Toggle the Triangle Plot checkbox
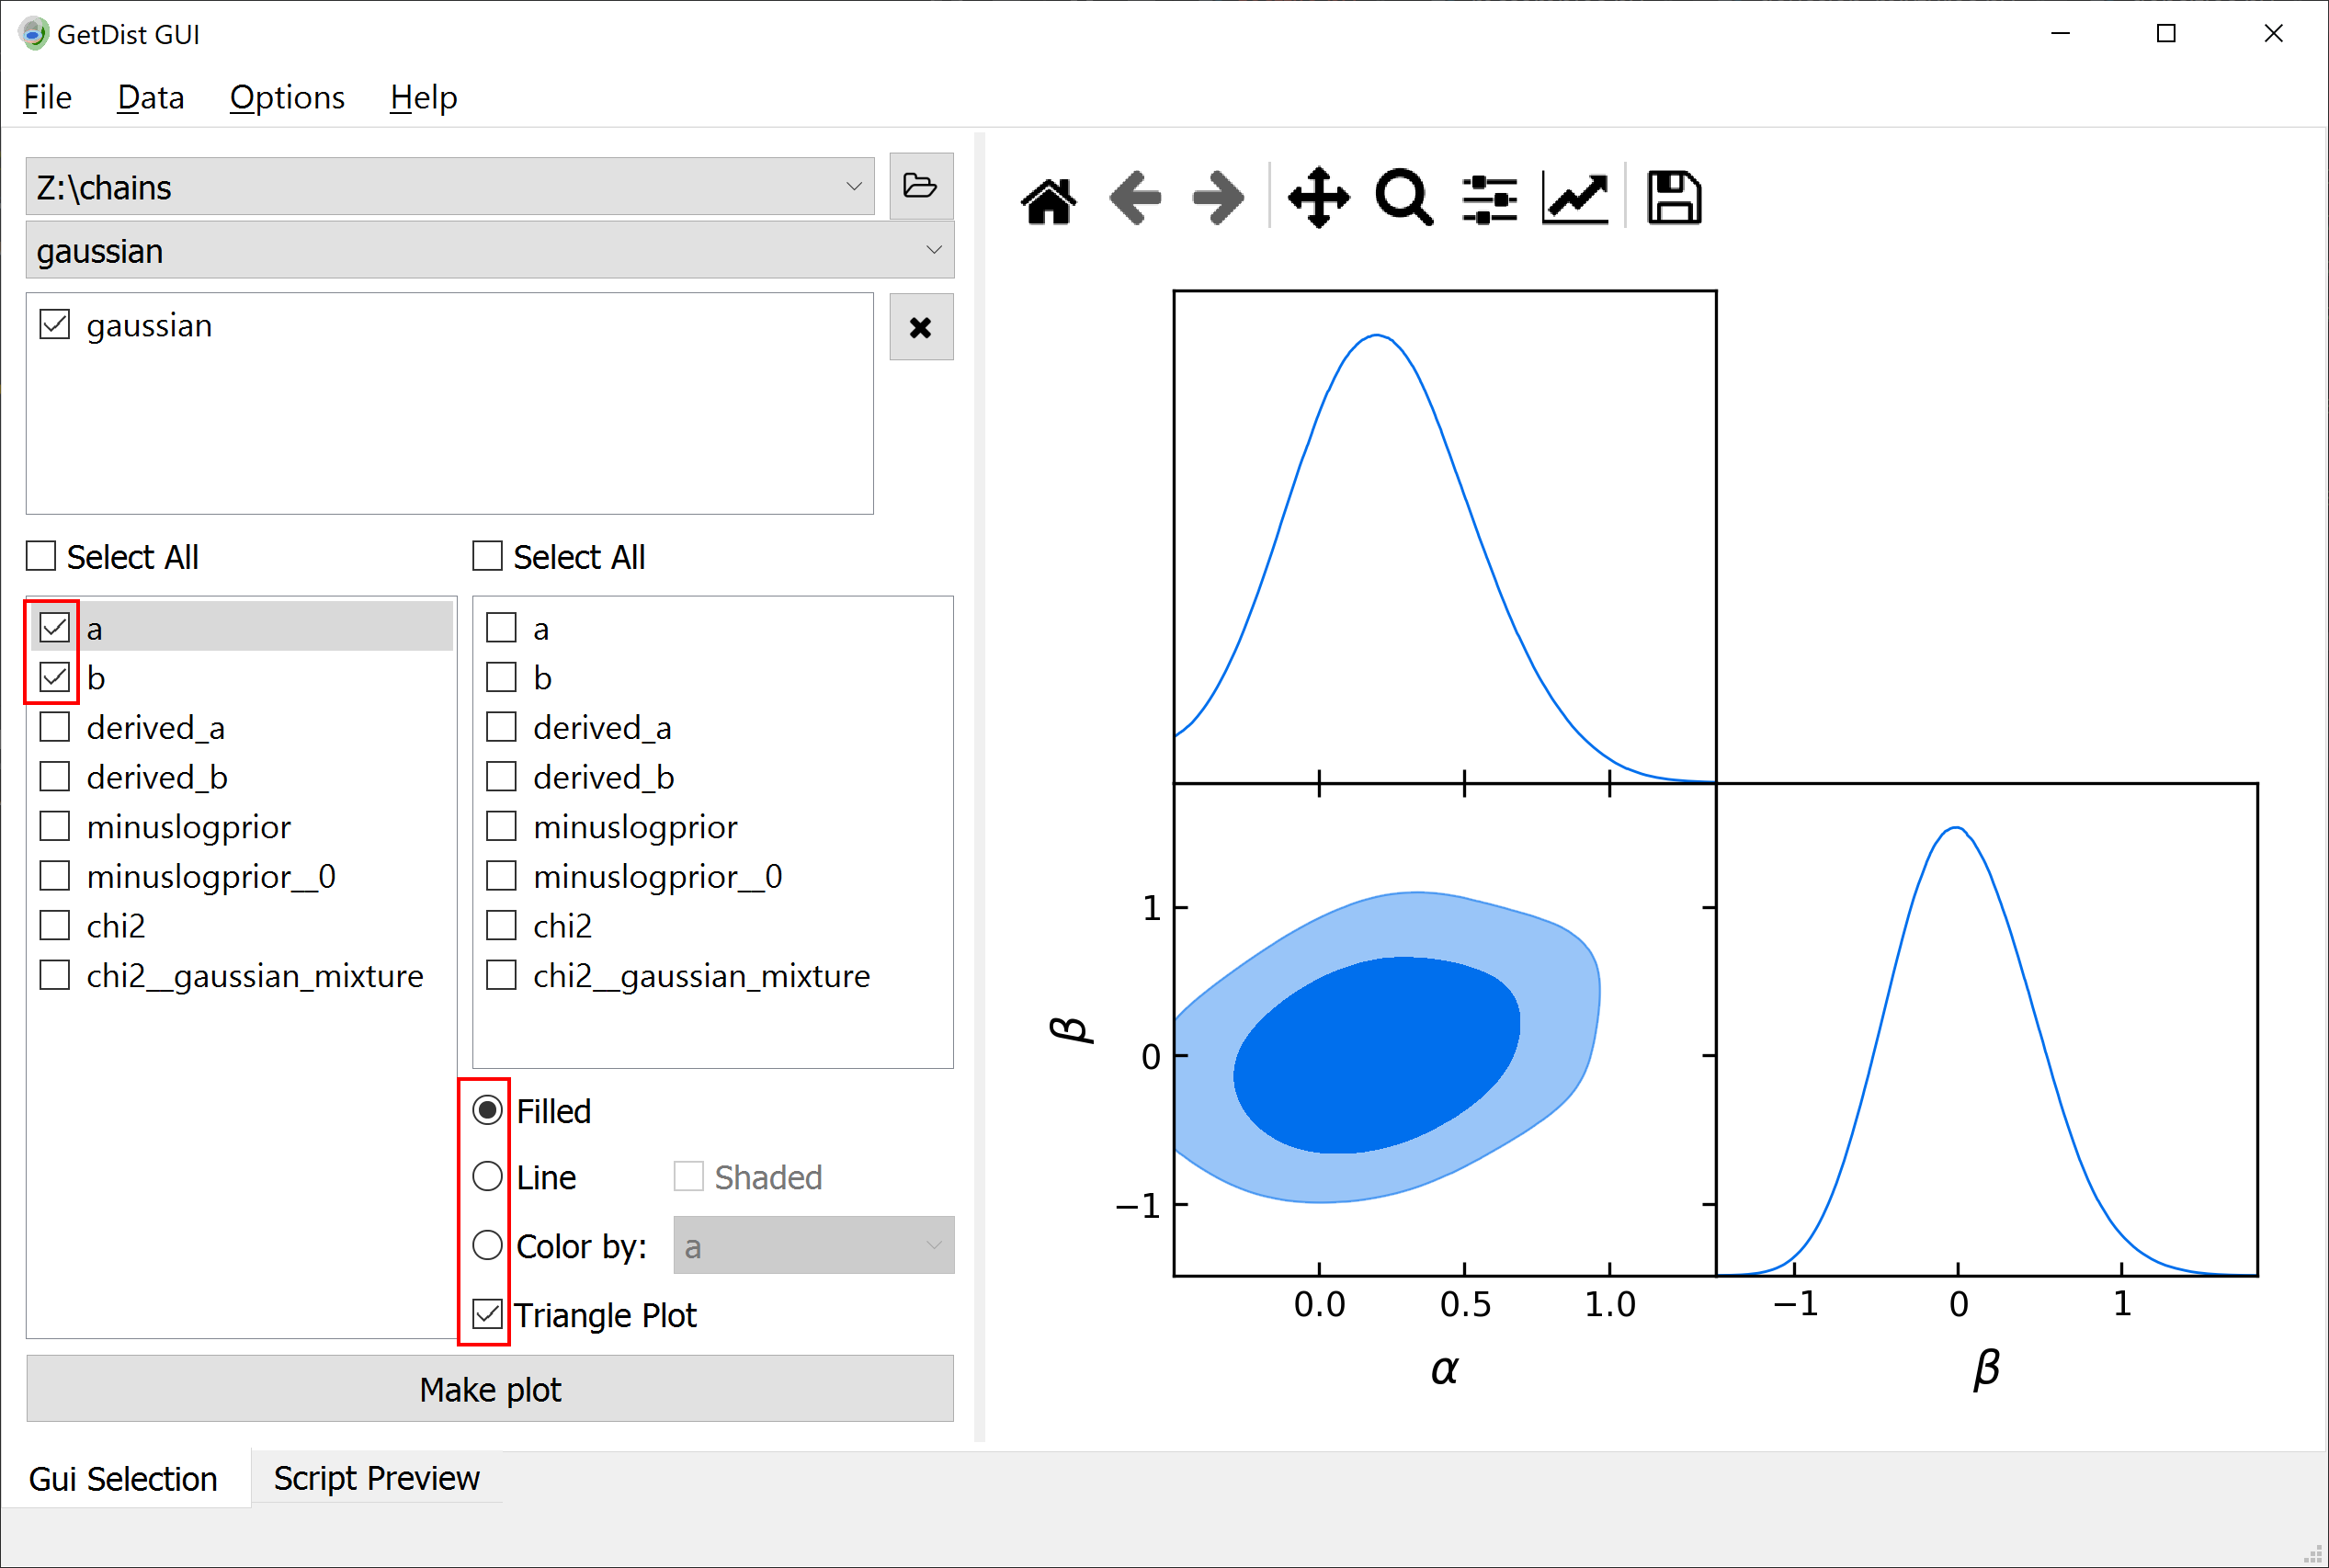Image resolution: width=2329 pixels, height=1568 pixels. (x=487, y=1314)
